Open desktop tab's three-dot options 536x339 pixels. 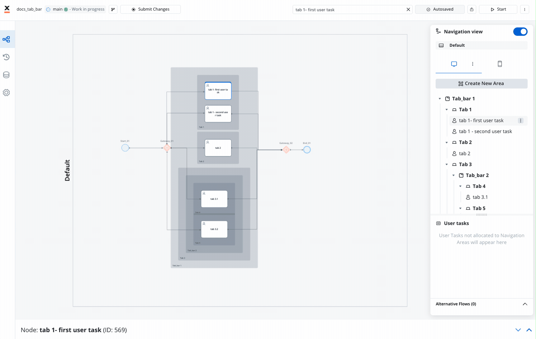pos(473,64)
